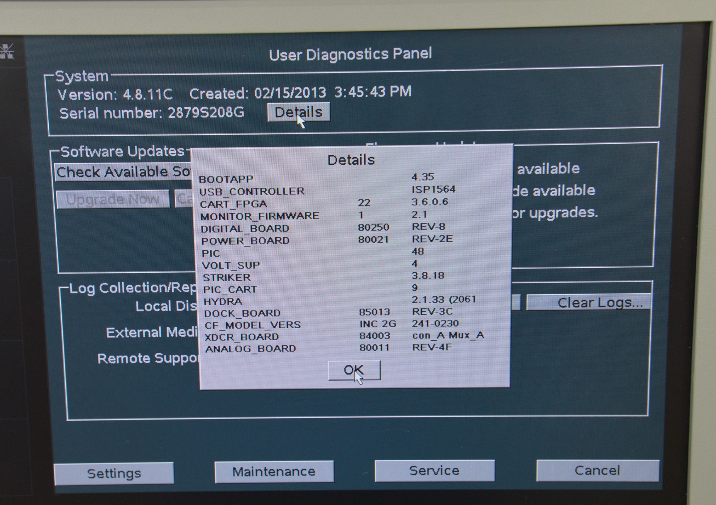Cancel the User Diagnostics Panel
The width and height of the screenshot is (716, 505).
coord(597,471)
